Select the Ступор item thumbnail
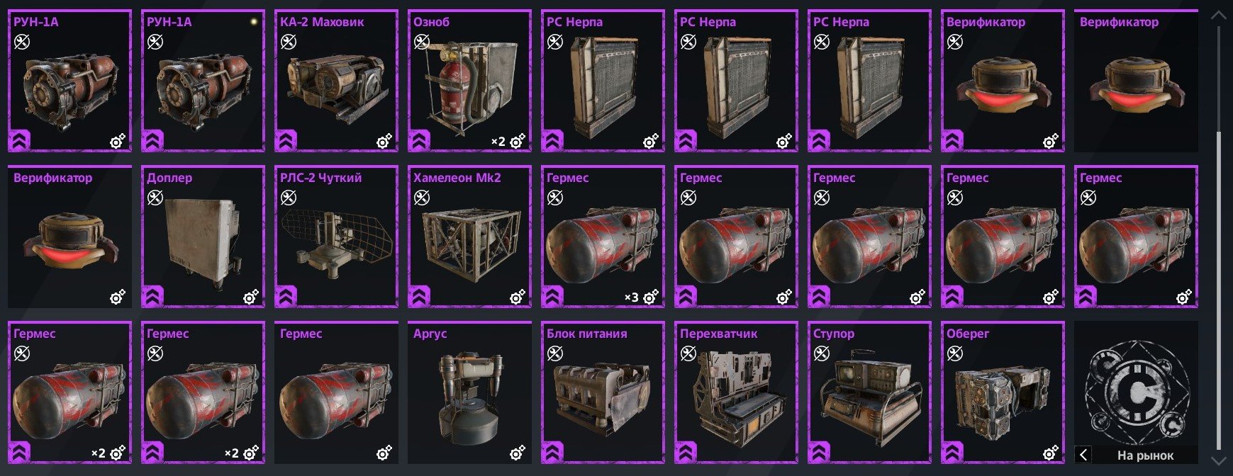Image resolution: width=1233 pixels, height=476 pixels. coord(869,392)
